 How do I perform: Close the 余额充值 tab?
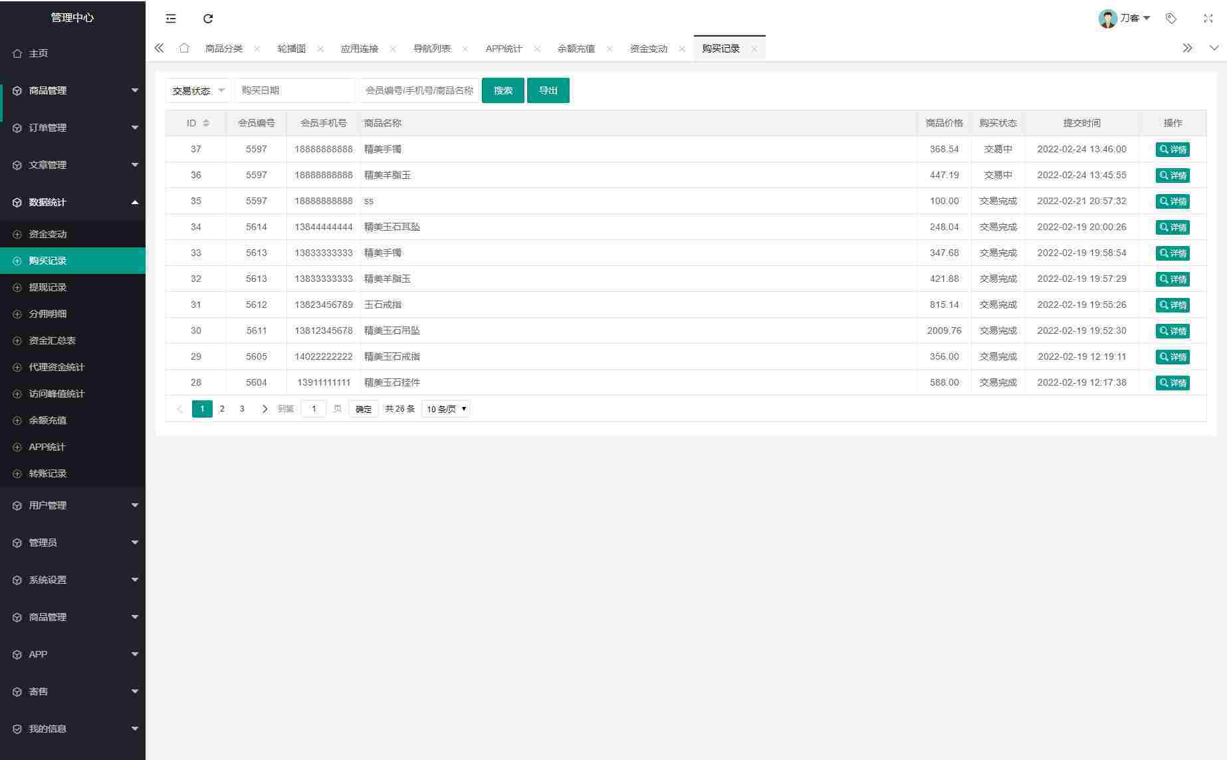pos(610,49)
